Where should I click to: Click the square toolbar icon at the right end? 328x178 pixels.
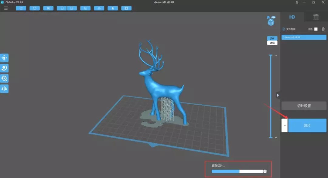(x=126, y=8)
